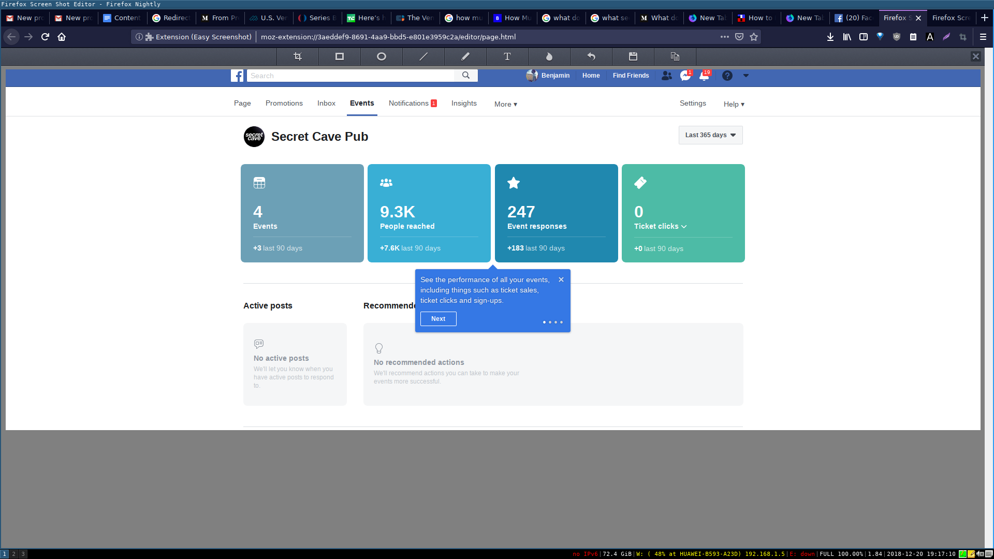Open a new browser tab
The width and height of the screenshot is (994, 559).
click(985, 18)
